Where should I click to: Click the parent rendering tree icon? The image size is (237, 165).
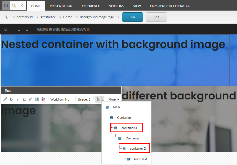98,99
